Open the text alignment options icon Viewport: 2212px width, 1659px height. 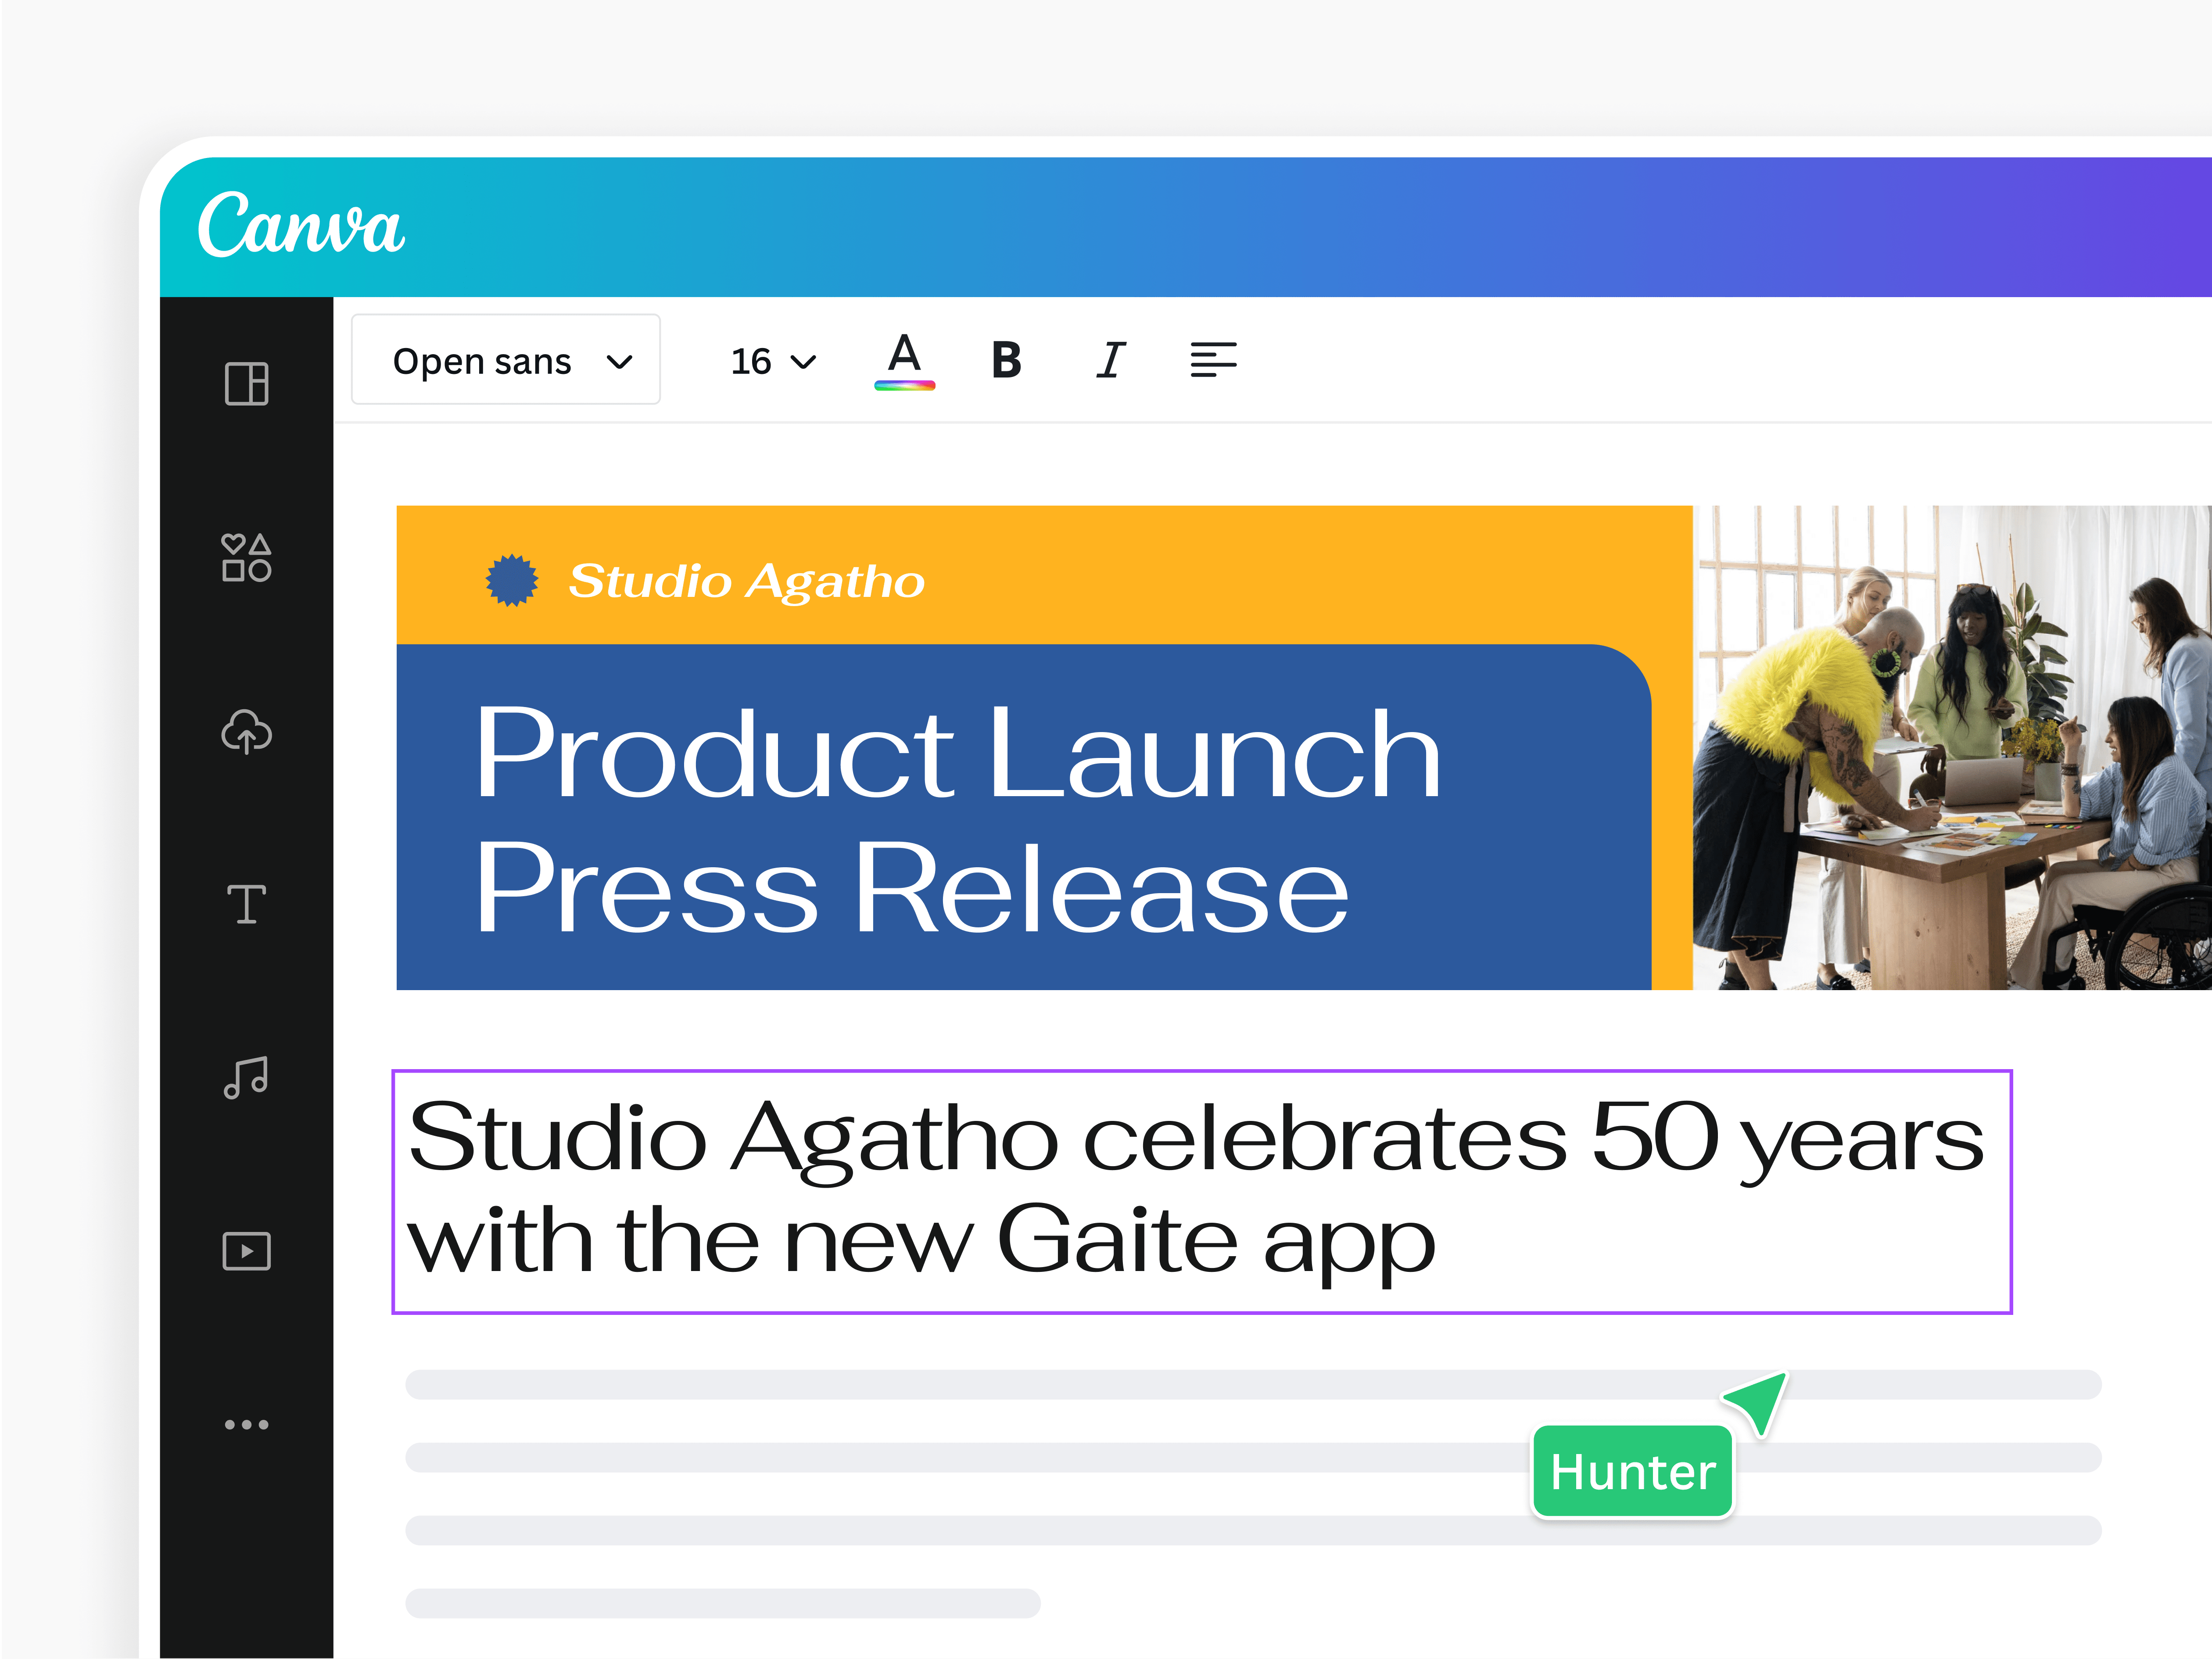1213,360
